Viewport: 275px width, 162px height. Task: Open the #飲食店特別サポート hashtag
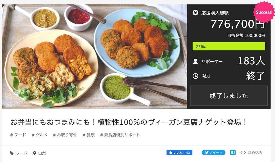coord(120,135)
